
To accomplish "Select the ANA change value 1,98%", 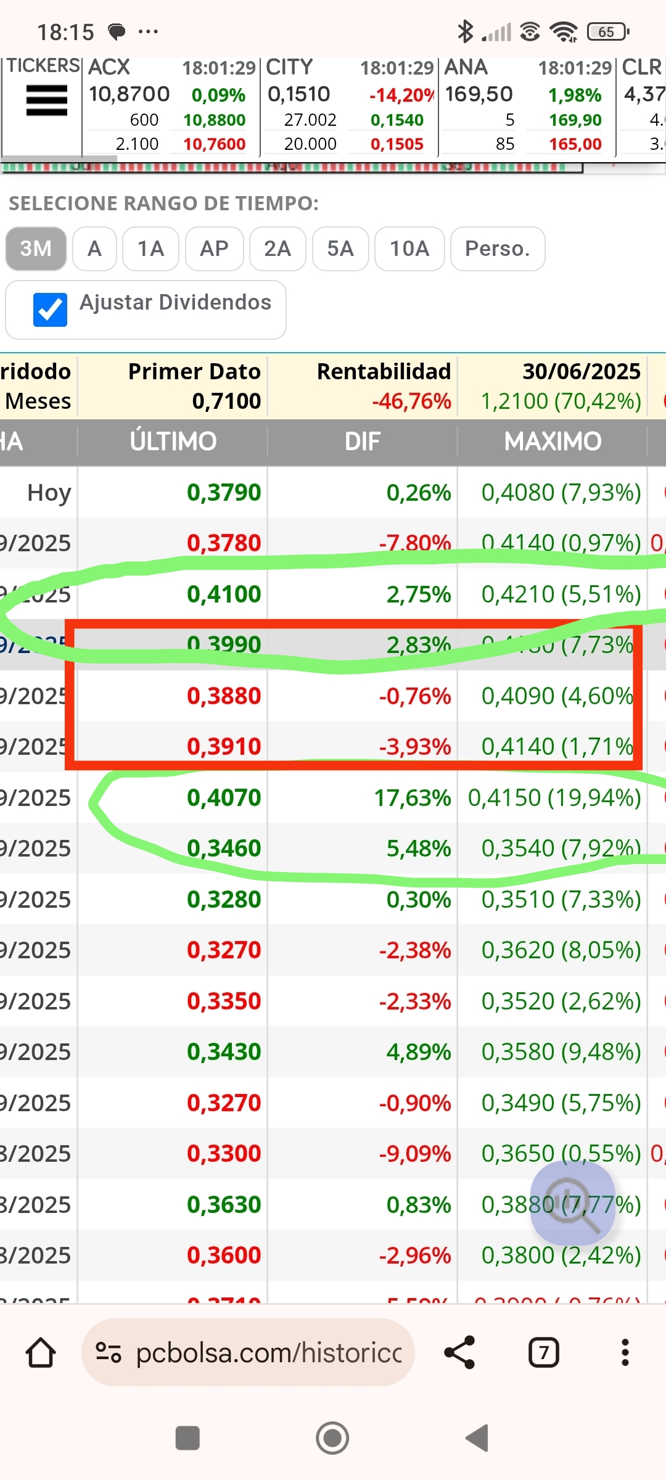I will (575, 95).
